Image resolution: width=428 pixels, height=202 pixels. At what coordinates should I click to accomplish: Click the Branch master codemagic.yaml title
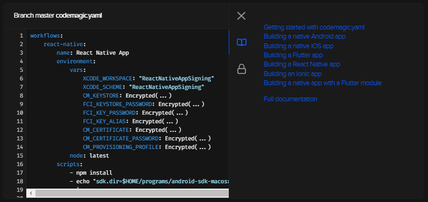(x=58, y=16)
